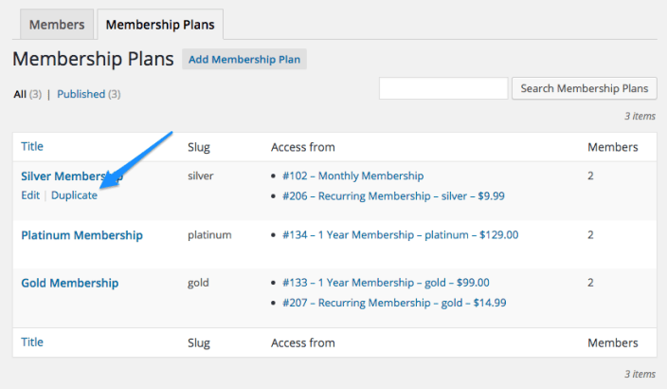Open the Gold Membership plan
Image resolution: width=667 pixels, height=389 pixels.
pos(69,283)
